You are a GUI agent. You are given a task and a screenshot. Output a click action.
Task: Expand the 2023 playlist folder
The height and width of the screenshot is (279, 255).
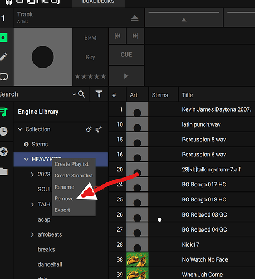pos(32,175)
